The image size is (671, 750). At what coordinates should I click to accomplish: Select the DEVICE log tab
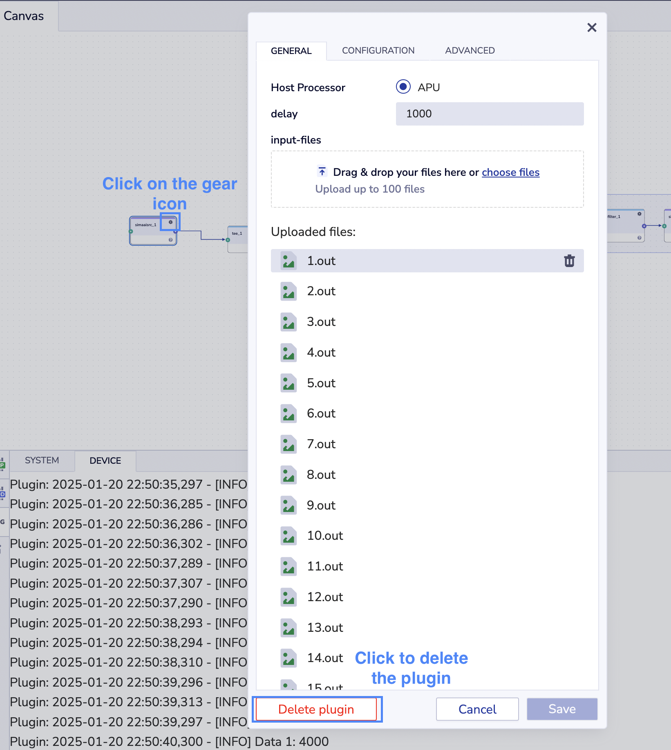coord(105,461)
